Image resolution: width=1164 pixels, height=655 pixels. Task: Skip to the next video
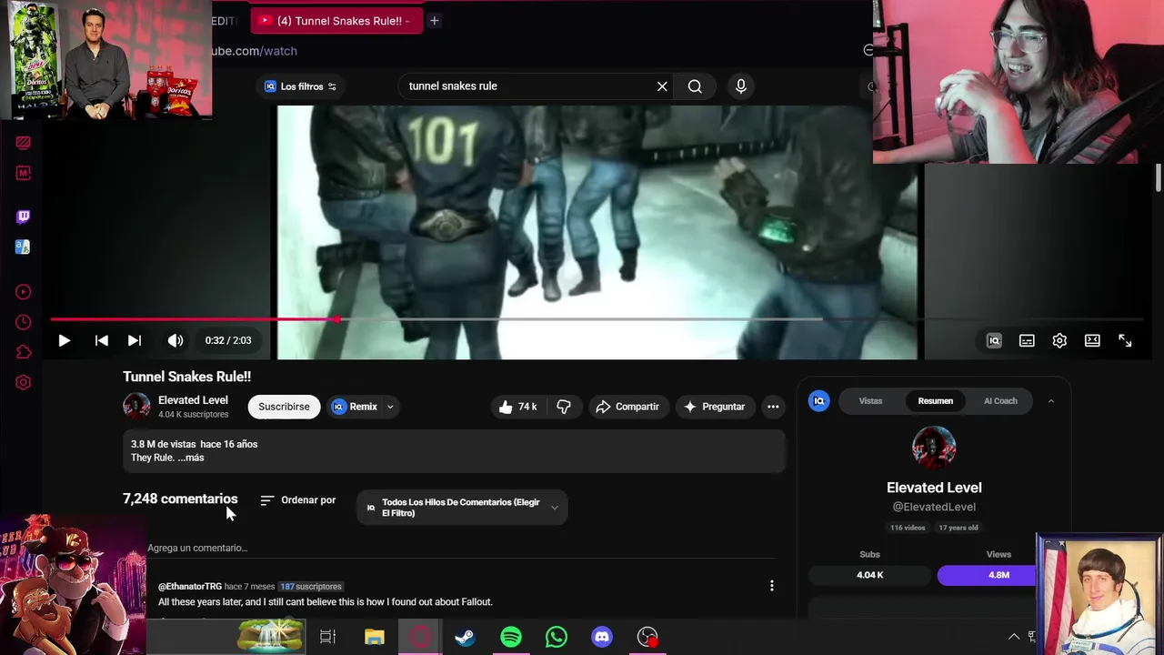(135, 340)
